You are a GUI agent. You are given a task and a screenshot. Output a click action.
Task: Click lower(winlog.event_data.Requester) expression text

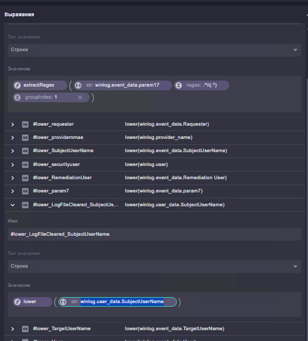coord(167,124)
